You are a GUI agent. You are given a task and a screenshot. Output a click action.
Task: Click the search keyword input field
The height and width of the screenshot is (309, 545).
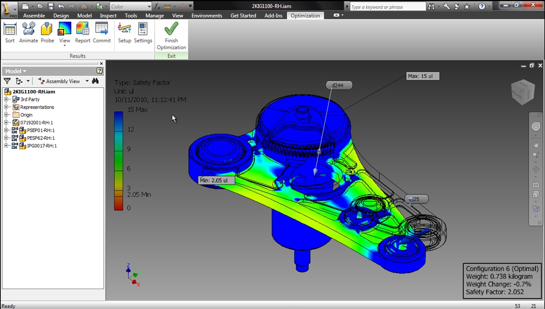(x=388, y=7)
